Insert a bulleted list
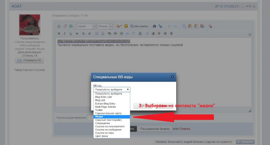This screenshot has width=270, height=145. (x=97, y=33)
